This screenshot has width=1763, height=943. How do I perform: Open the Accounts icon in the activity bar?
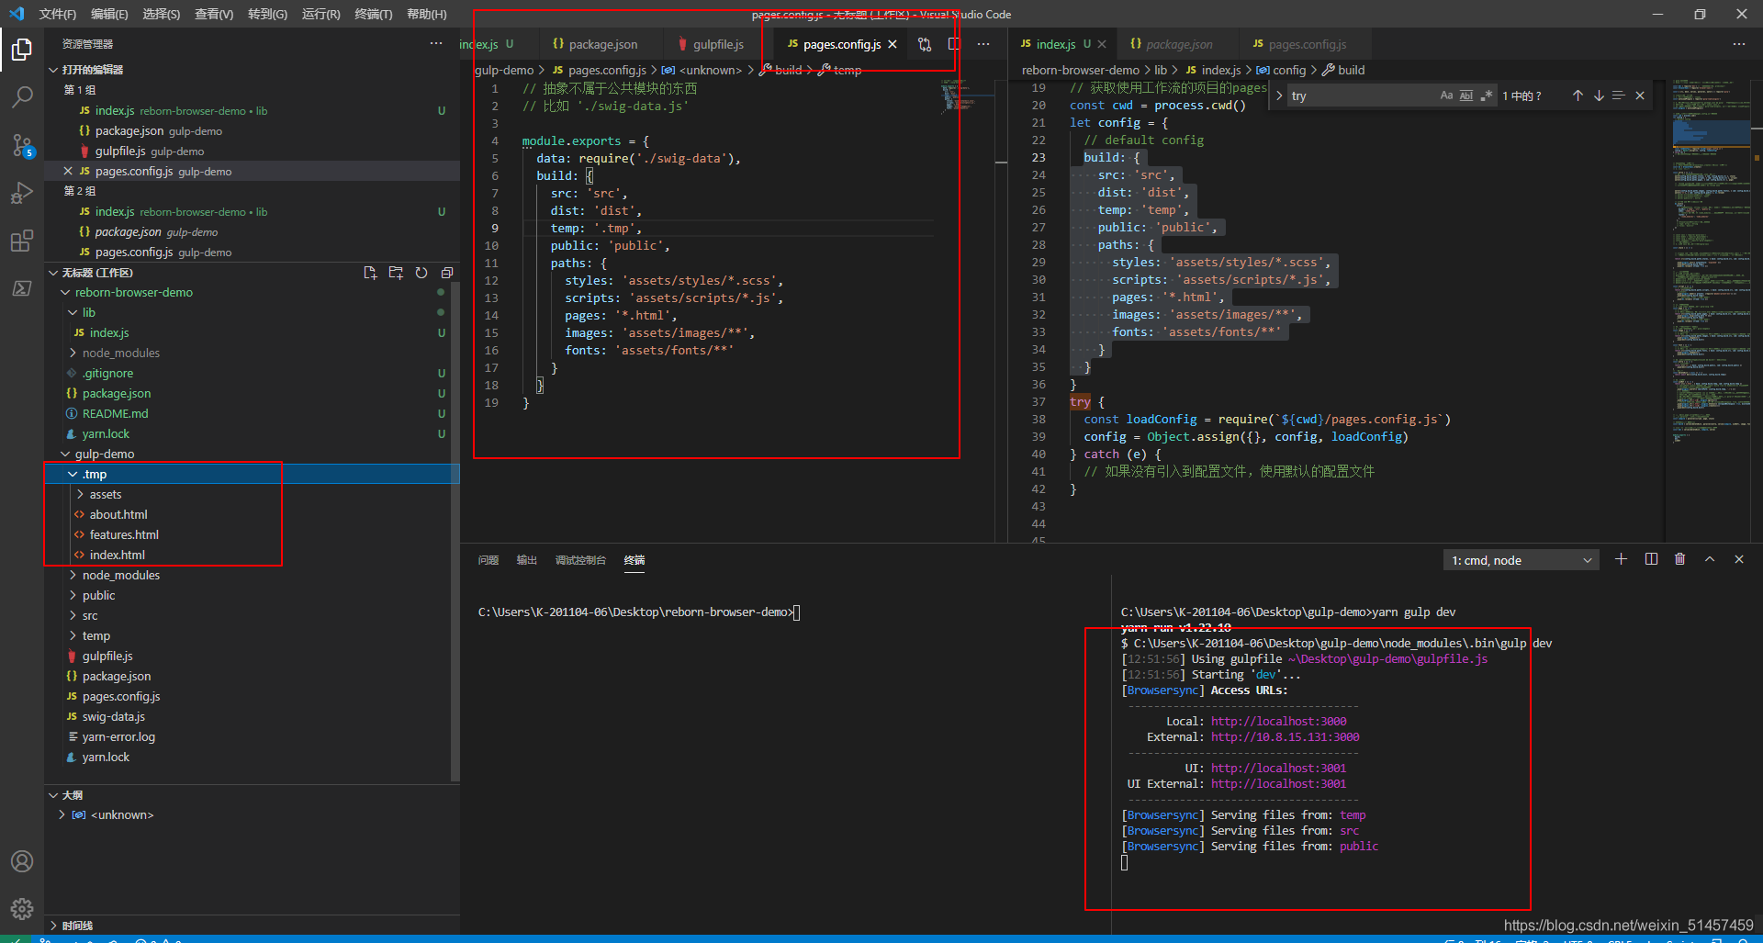pos(22,861)
